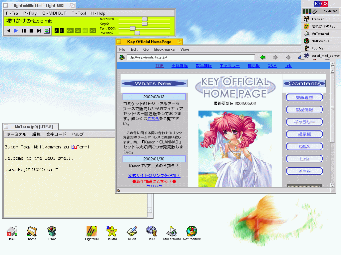
Task: Start playback with the blue play button
Action: pos(16,31)
